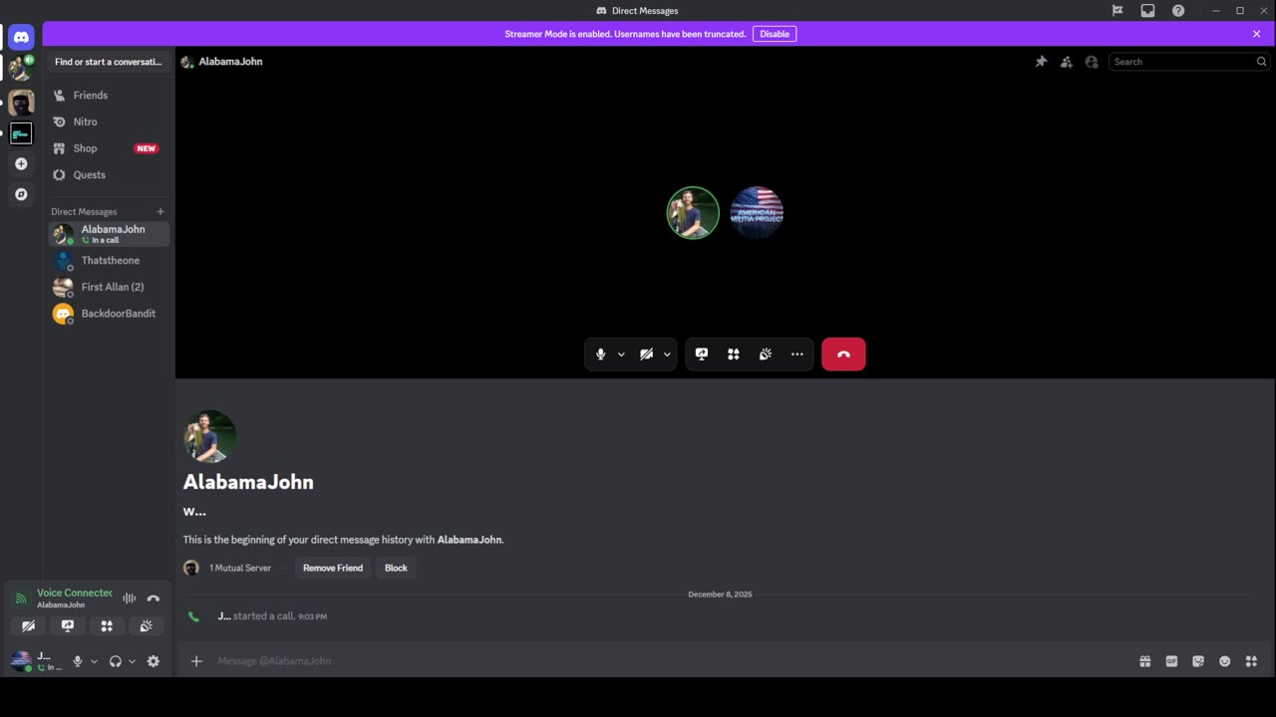The height and width of the screenshot is (717, 1276).
Task: Click Remove Friend button
Action: click(333, 568)
